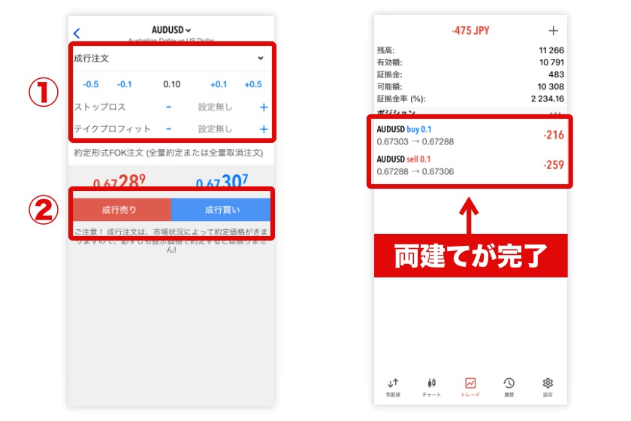Viewport: 631px width, 421px height.
Task: Open the AUDUSD symbol selector dropdown
Action: click(x=171, y=30)
